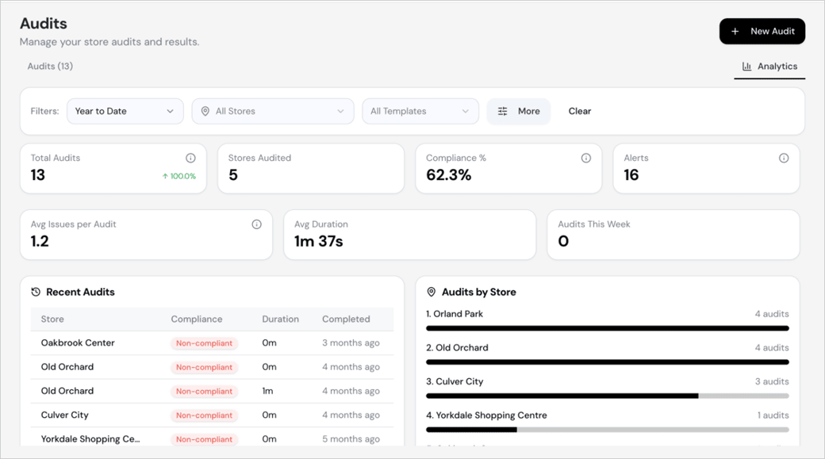
Task: Click the Total Audits value 13
Action: coord(38,175)
